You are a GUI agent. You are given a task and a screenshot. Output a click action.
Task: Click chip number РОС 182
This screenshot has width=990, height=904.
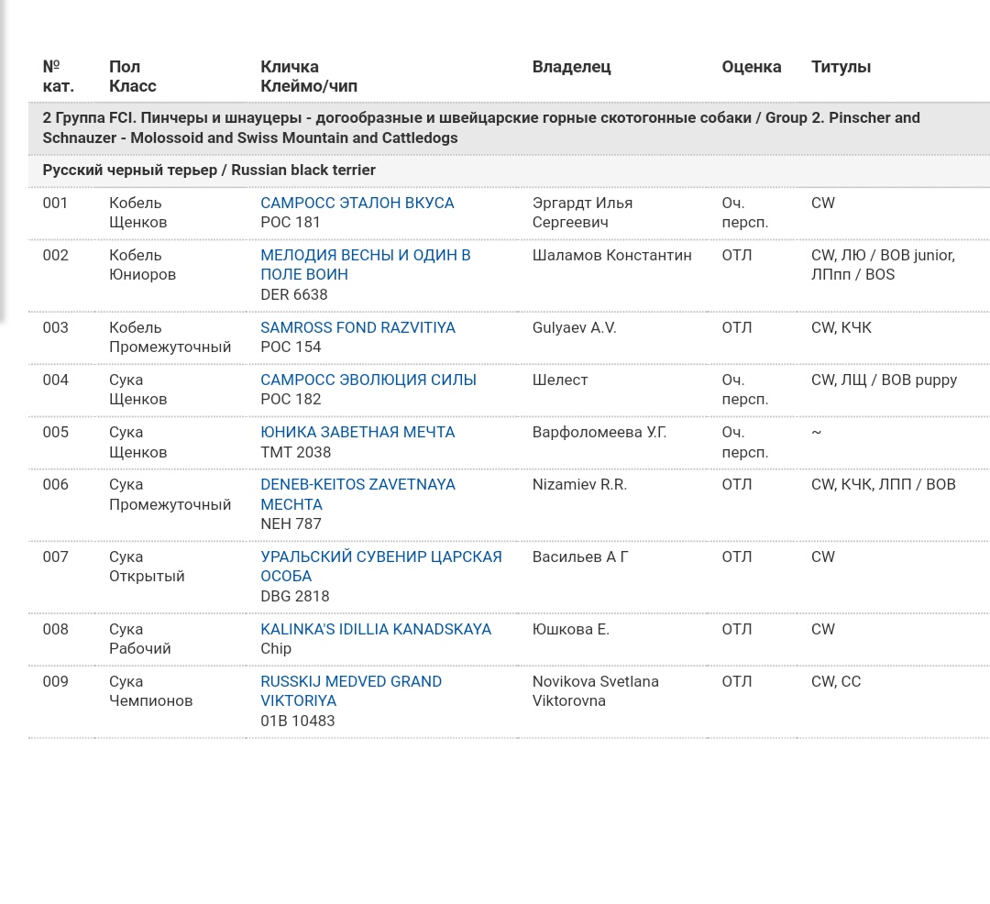click(x=291, y=399)
